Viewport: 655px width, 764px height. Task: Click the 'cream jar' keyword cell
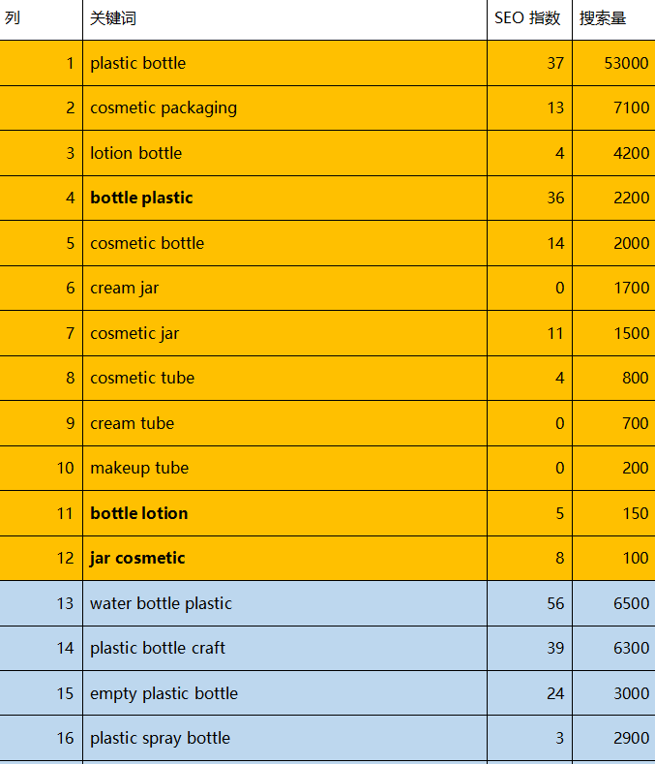tap(284, 289)
